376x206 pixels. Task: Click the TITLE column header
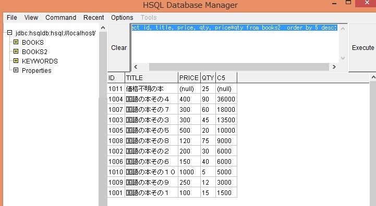pos(151,78)
